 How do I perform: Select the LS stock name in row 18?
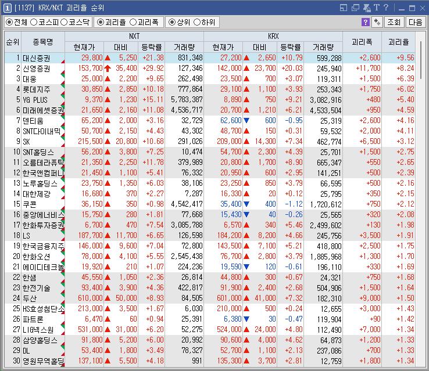[x=26, y=236]
